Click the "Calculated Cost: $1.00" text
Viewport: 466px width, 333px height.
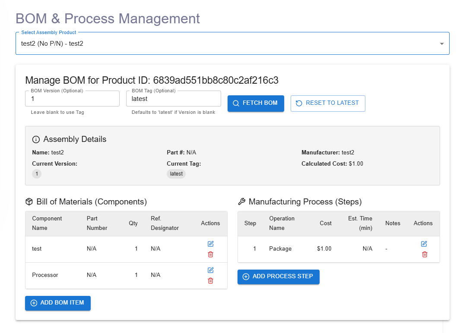(x=332, y=164)
